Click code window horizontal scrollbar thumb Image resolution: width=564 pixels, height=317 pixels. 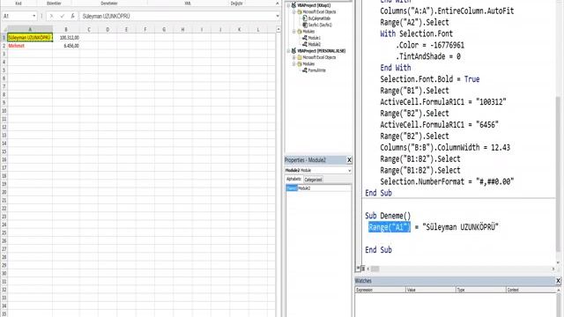point(375,269)
